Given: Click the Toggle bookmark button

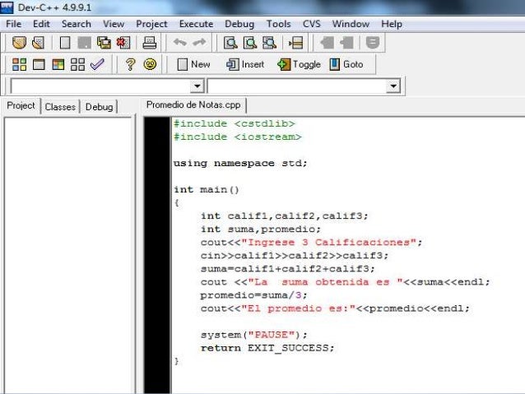Looking at the screenshot, I should [299, 64].
